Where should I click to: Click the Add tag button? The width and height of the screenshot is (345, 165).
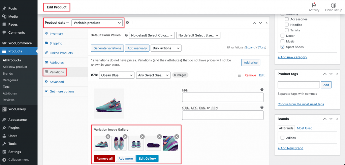(326, 85)
